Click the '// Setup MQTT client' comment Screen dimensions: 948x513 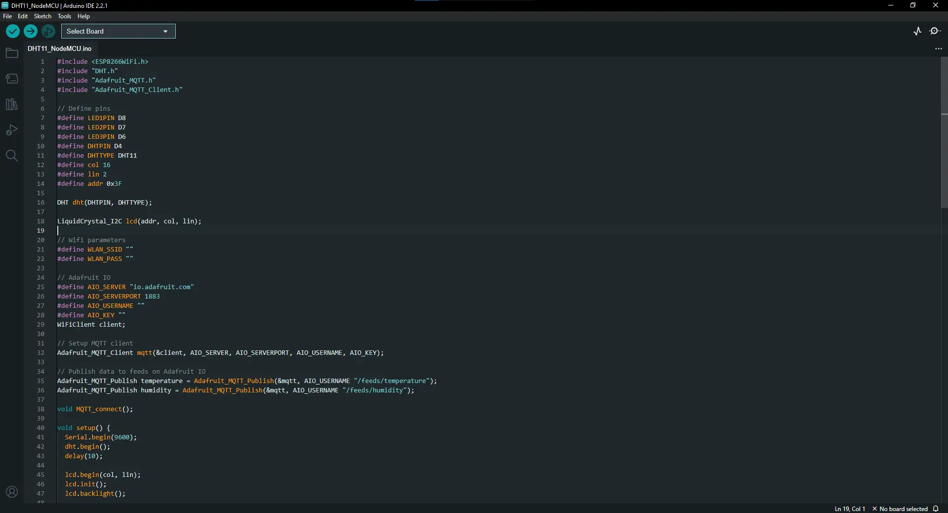tap(95, 343)
